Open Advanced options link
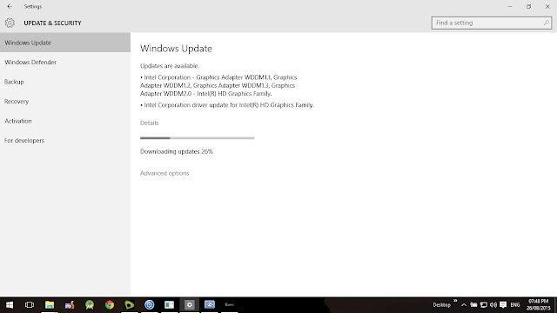 (x=164, y=173)
